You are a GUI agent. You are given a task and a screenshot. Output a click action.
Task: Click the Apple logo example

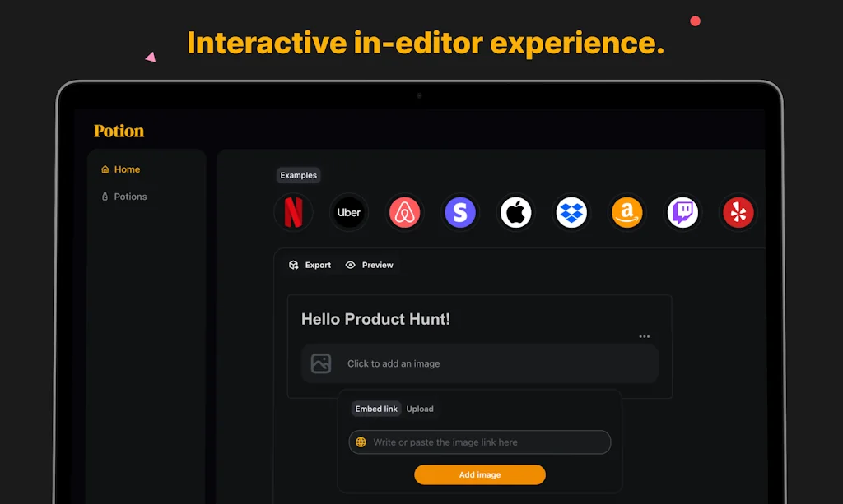coord(516,213)
